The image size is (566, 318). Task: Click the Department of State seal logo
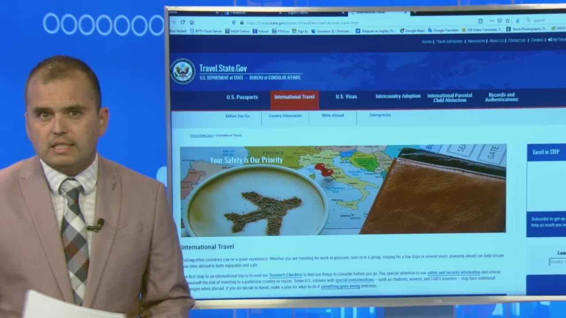click(183, 71)
